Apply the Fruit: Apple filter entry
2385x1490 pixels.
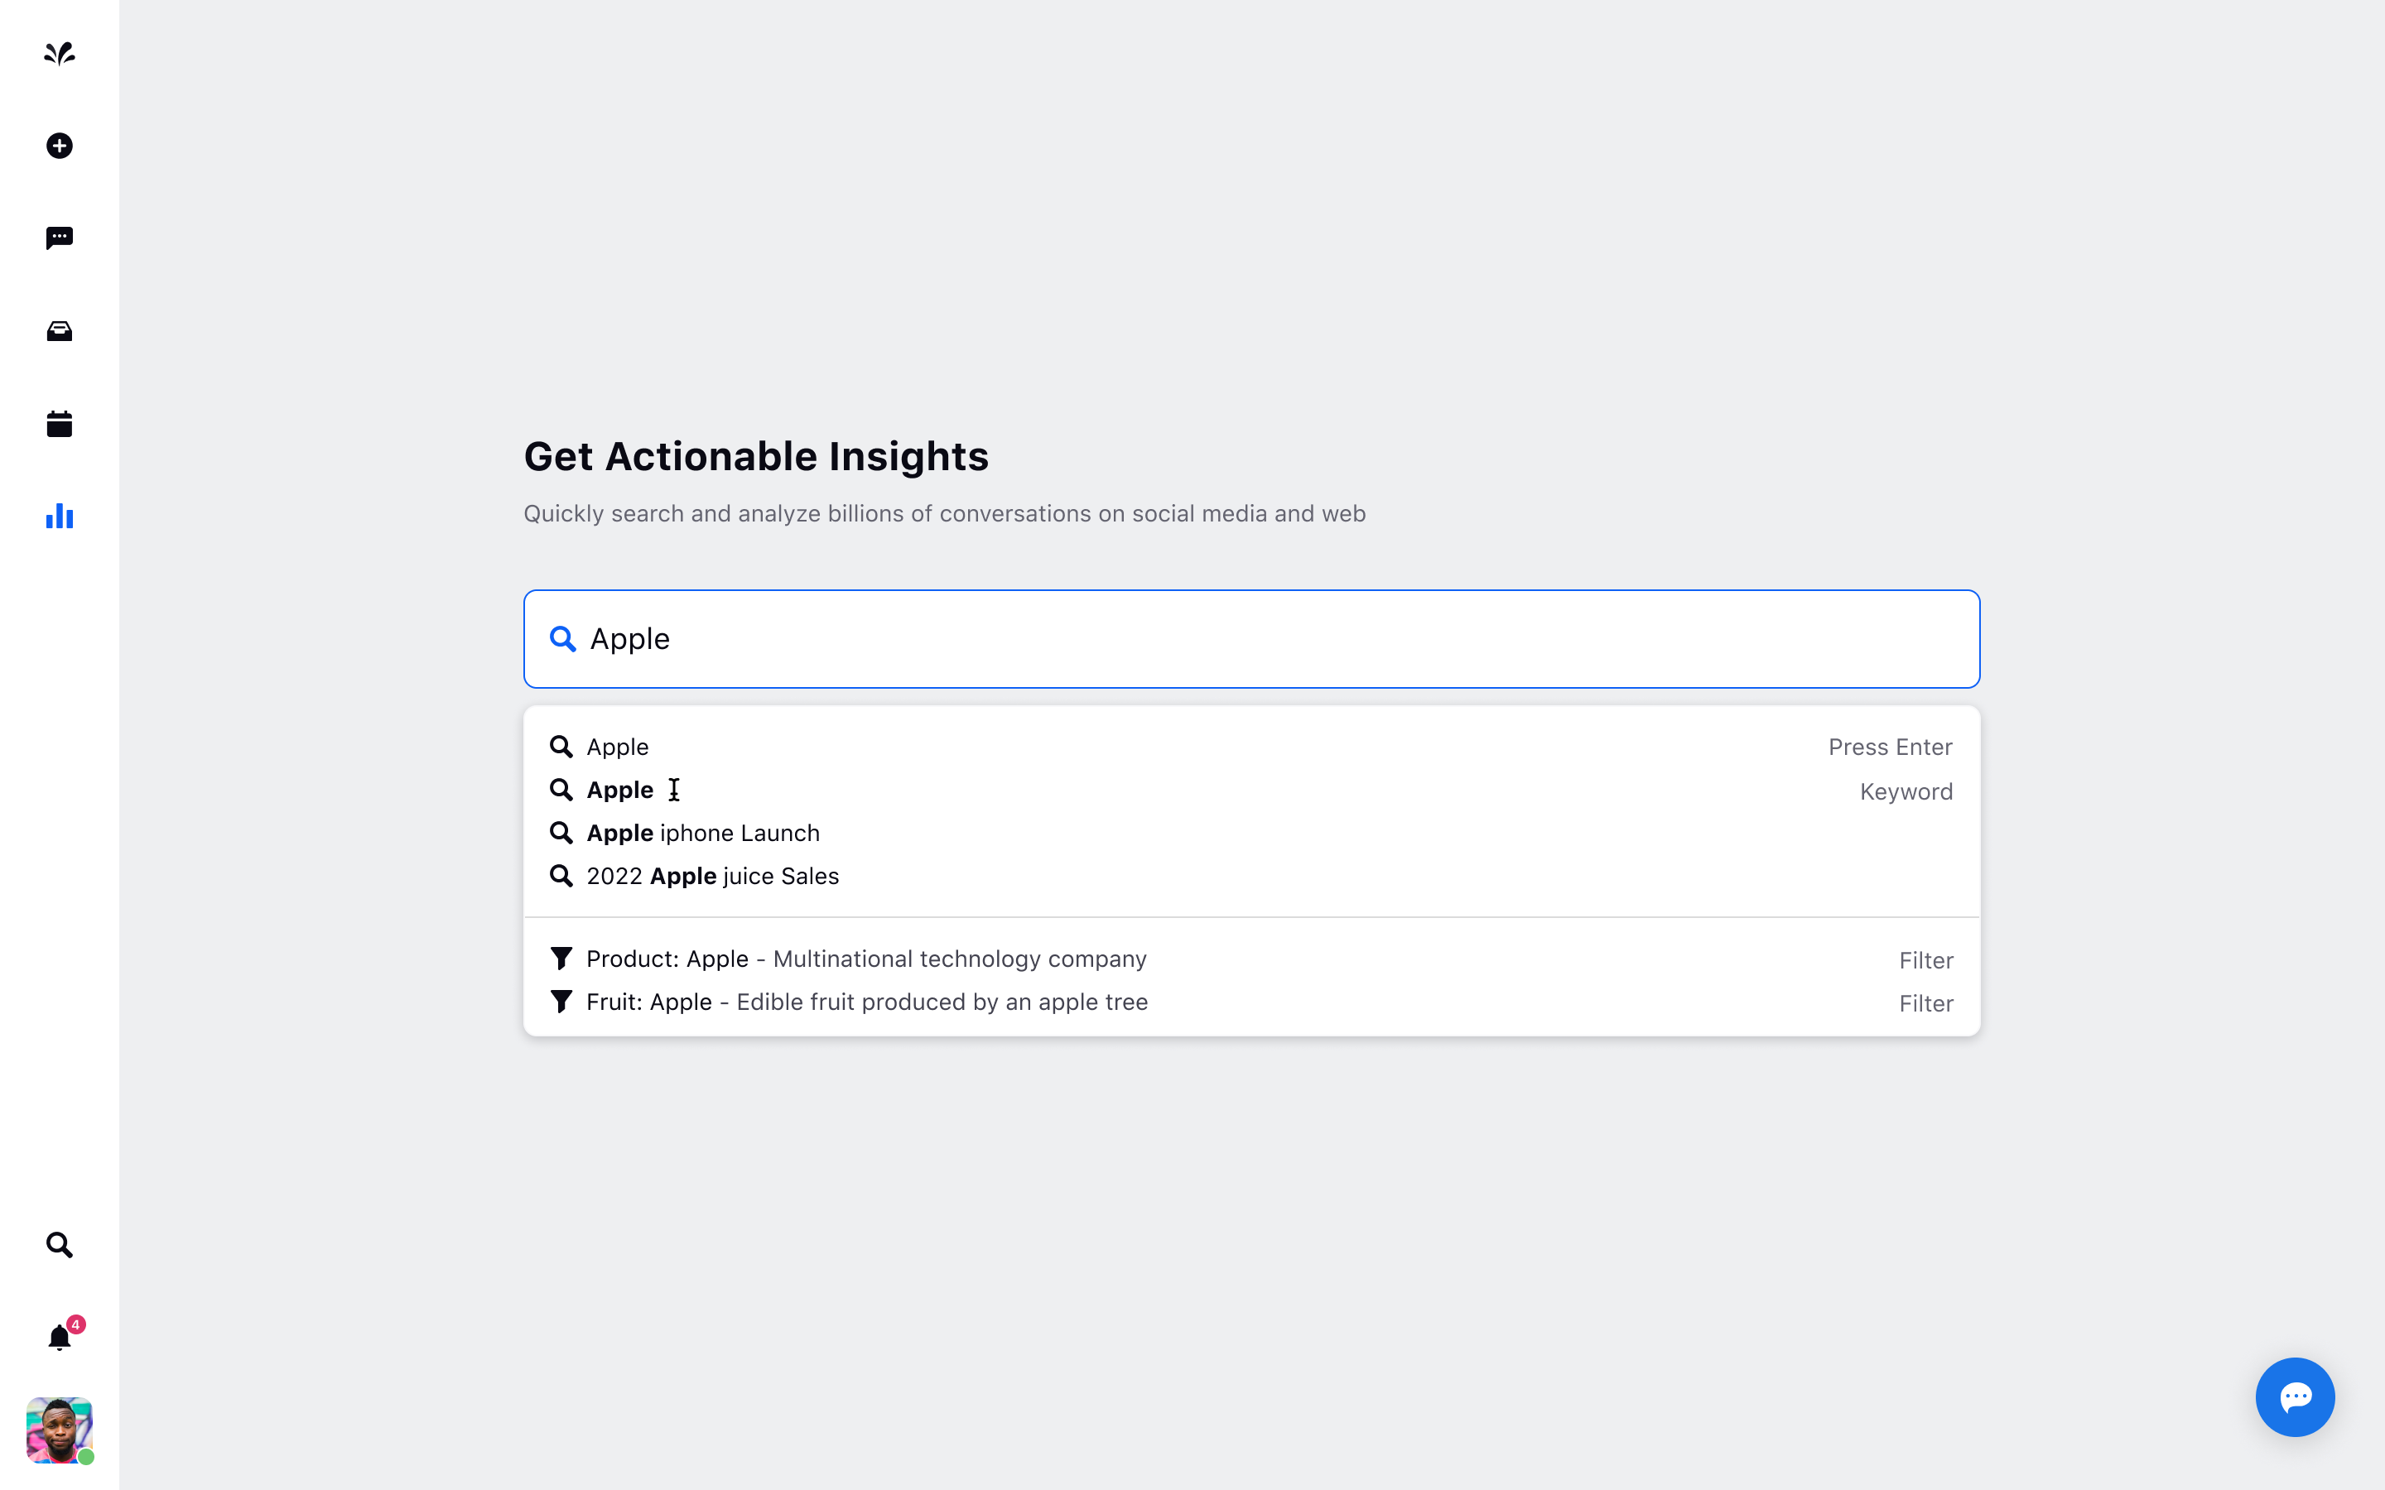pyautogui.click(x=866, y=1002)
